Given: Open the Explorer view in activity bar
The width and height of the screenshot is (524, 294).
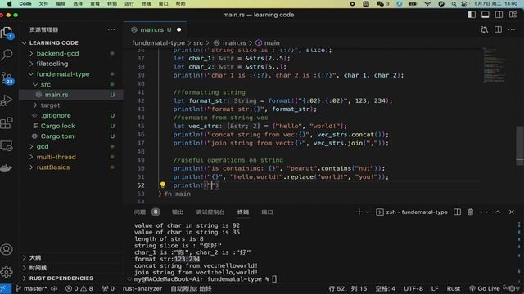Looking at the screenshot, I should (7, 33).
